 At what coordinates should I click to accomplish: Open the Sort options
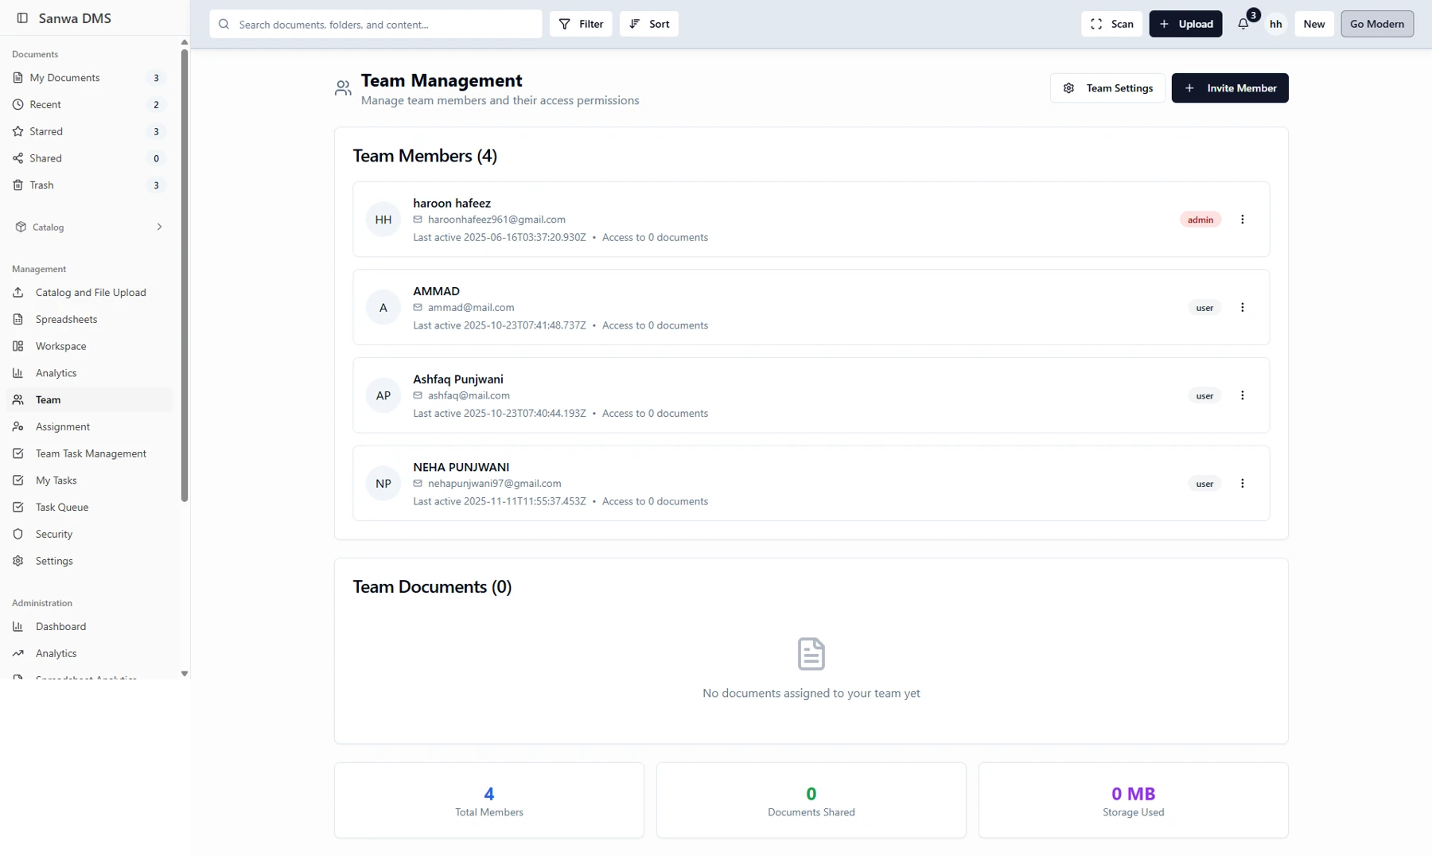point(649,24)
